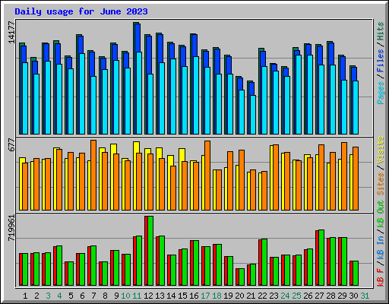Image resolution: width=389 pixels, height=304 pixels.
Task: Click the yellow Visits bar for day 23
Action: [x=271, y=178]
